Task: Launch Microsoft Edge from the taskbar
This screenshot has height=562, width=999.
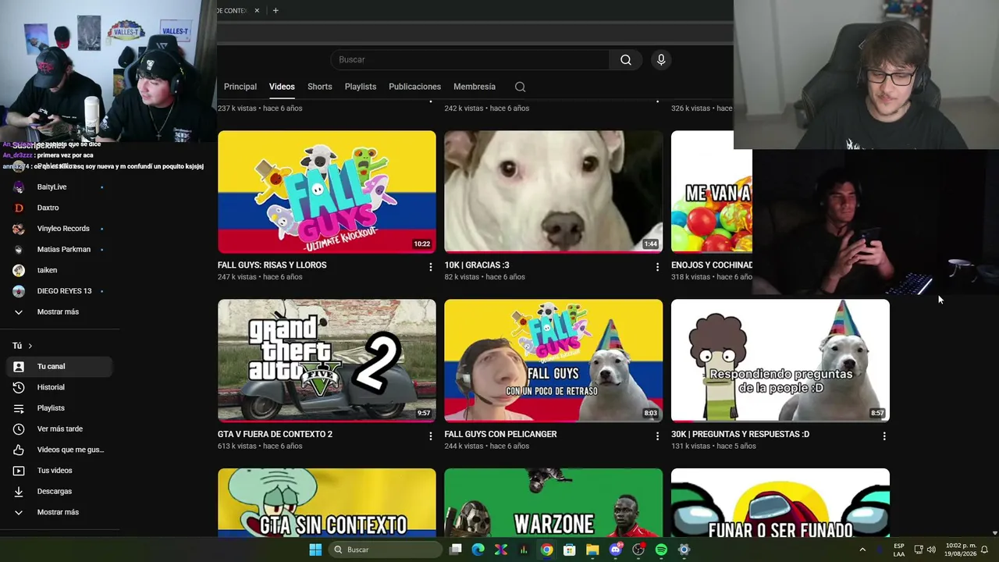Action: tap(478, 550)
